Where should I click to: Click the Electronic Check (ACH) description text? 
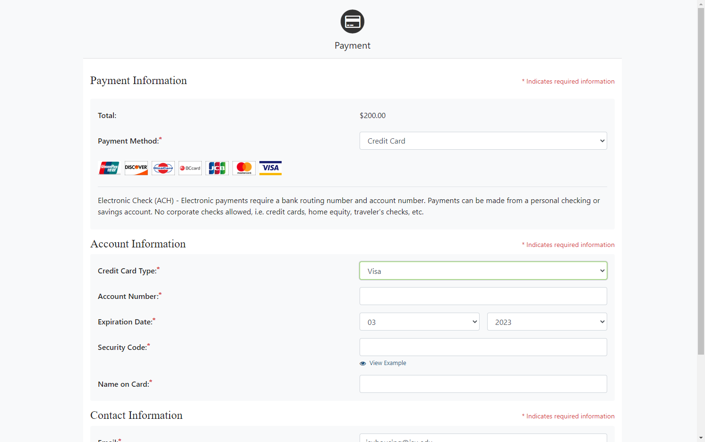(349, 206)
